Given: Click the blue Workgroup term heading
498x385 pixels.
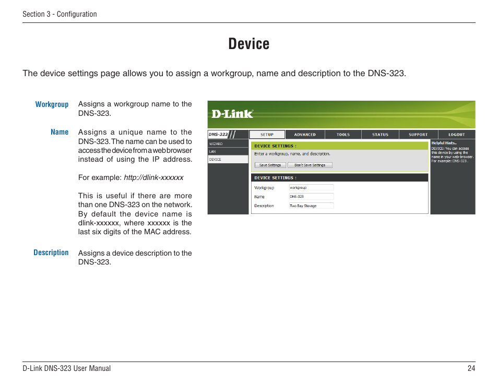Looking at the screenshot, I should click(x=52, y=104).
